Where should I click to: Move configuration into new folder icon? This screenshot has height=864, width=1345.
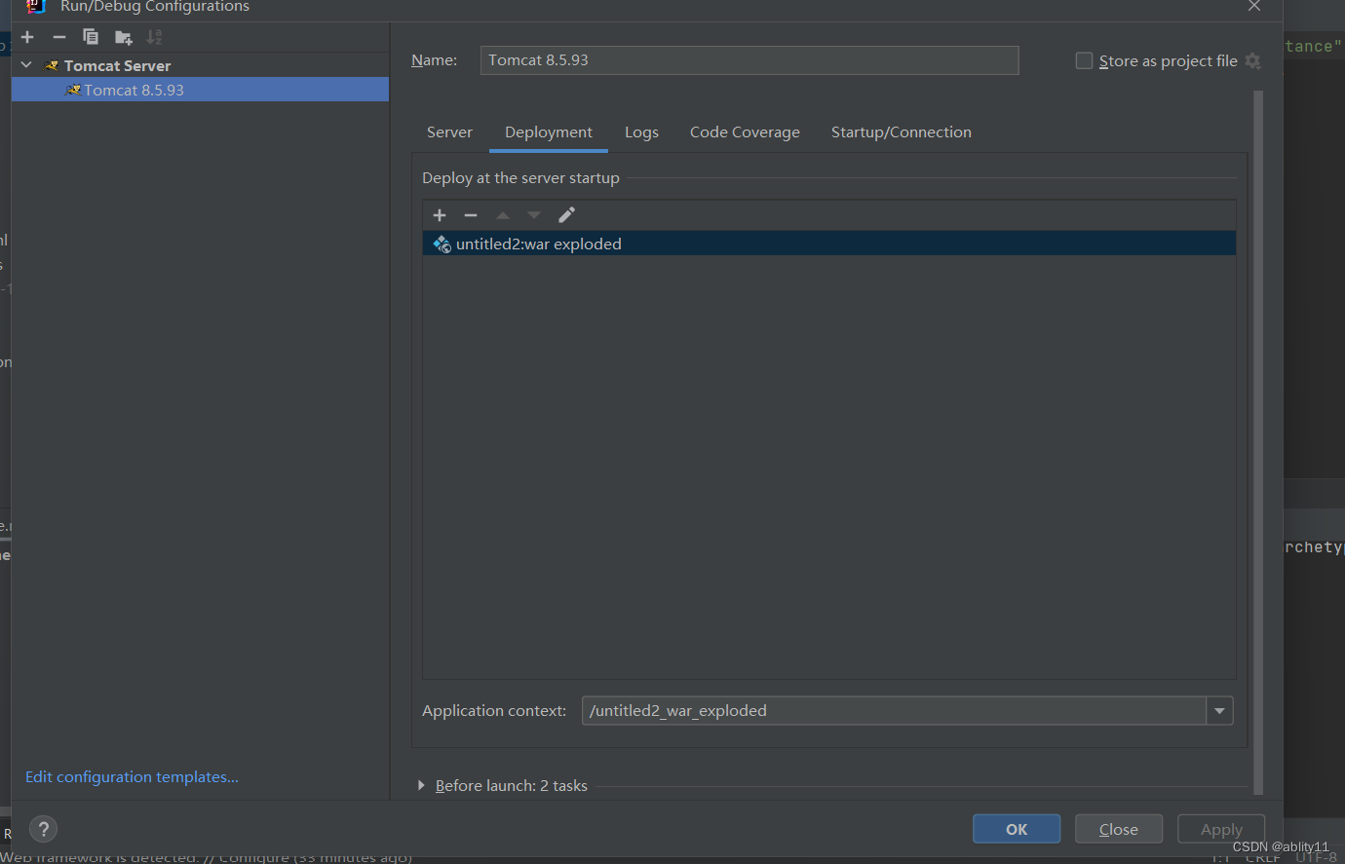pyautogui.click(x=123, y=37)
